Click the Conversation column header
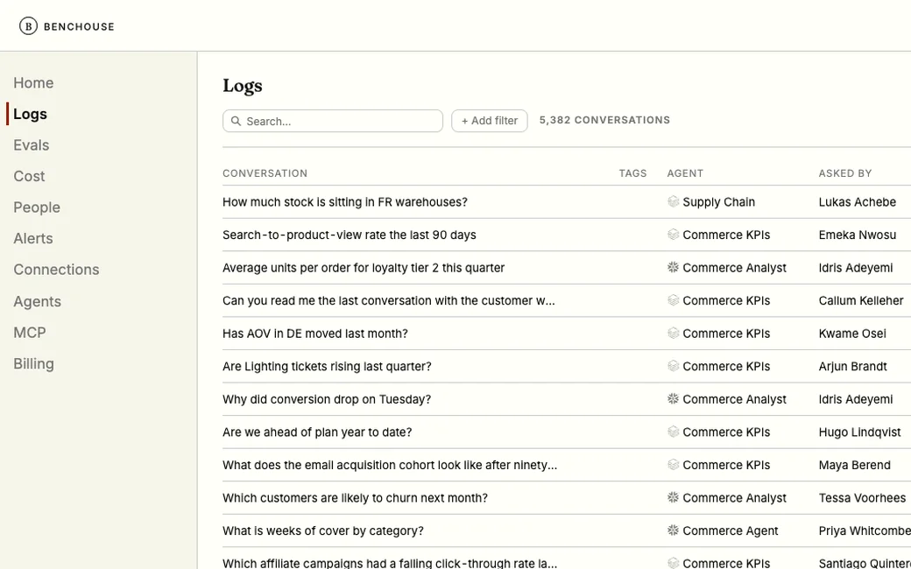Image resolution: width=911 pixels, height=569 pixels. click(265, 173)
